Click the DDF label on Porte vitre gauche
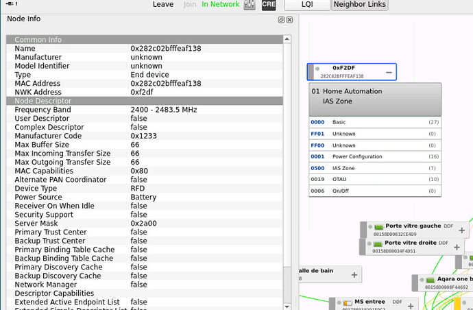Image resolution: width=473 pixels, height=310 pixels. coord(448,226)
